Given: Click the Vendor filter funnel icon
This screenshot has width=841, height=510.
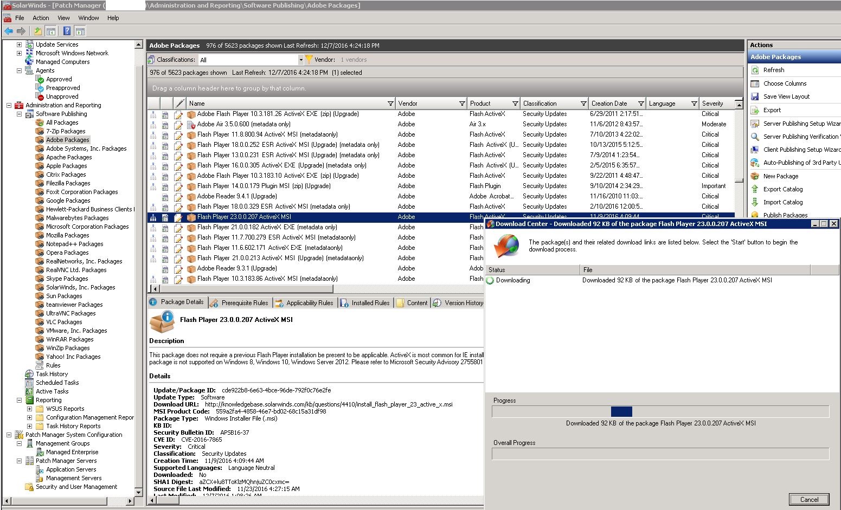Looking at the screenshot, I should click(309, 60).
